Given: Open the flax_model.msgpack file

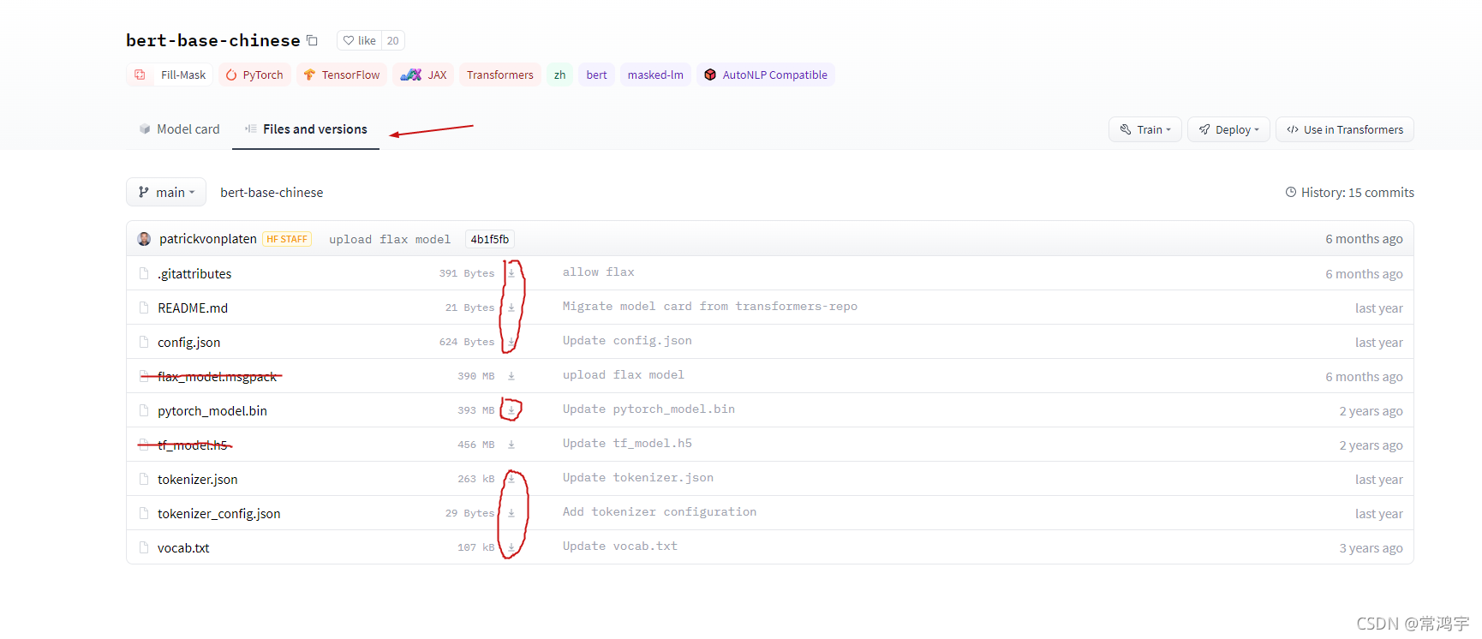Looking at the screenshot, I should pos(218,376).
